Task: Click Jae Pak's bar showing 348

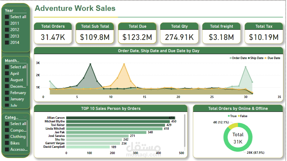Action: (106, 132)
